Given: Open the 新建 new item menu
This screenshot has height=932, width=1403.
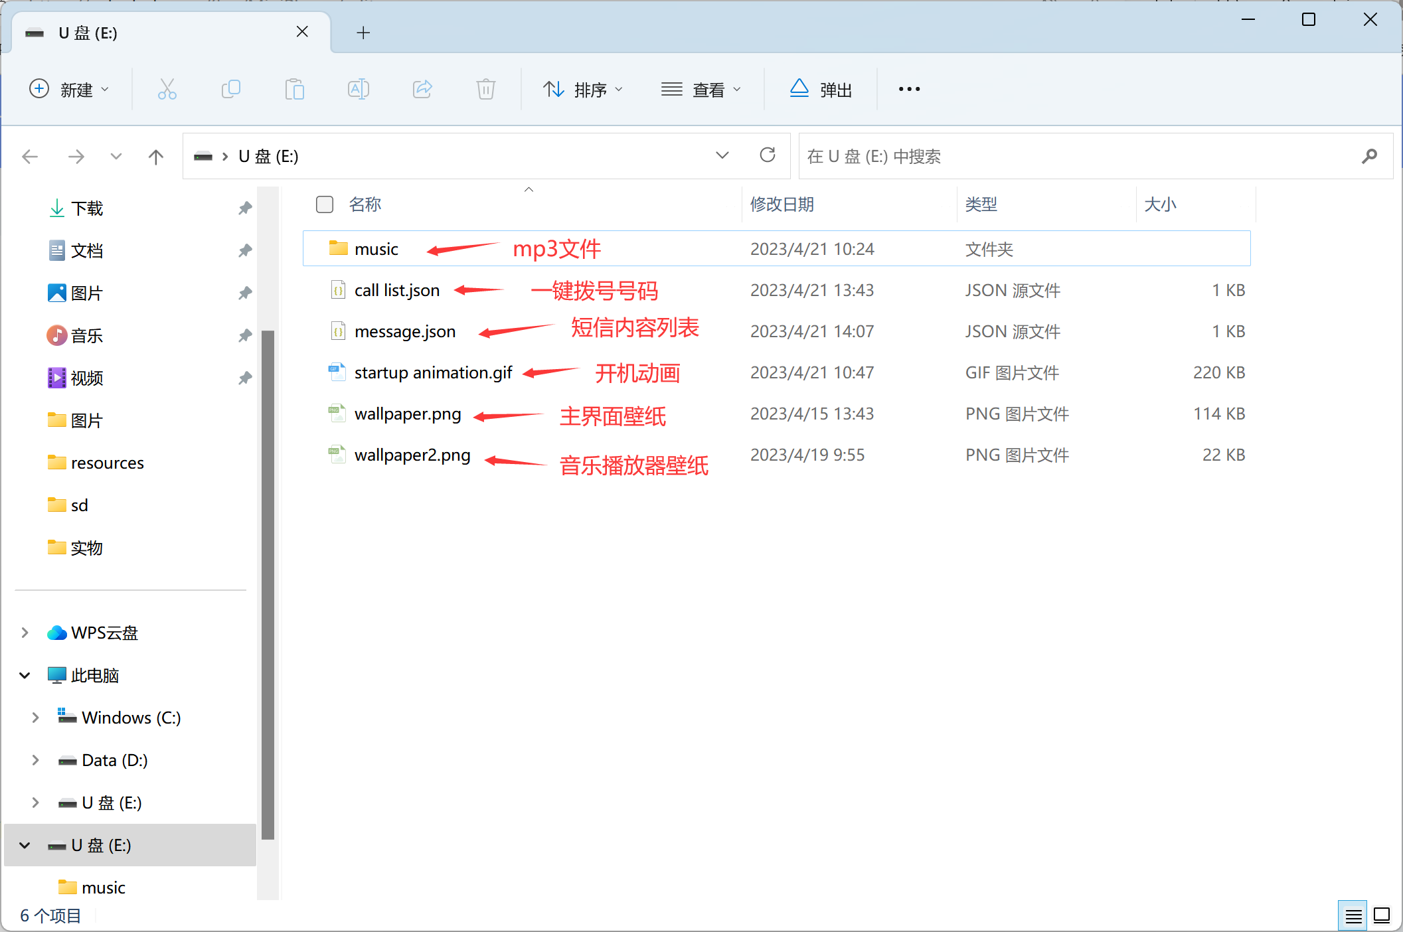Looking at the screenshot, I should coord(69,89).
